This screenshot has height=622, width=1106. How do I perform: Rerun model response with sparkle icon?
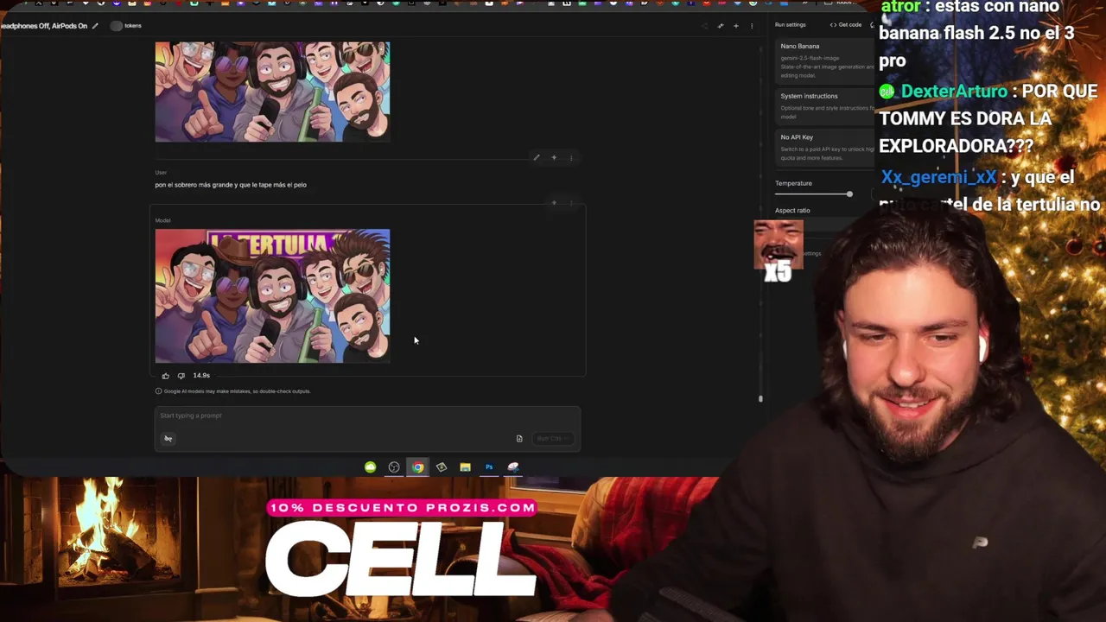point(554,203)
